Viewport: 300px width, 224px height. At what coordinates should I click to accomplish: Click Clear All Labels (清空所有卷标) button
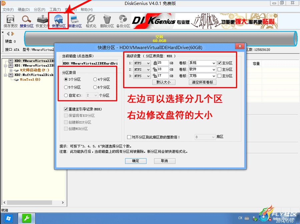tap(202, 82)
